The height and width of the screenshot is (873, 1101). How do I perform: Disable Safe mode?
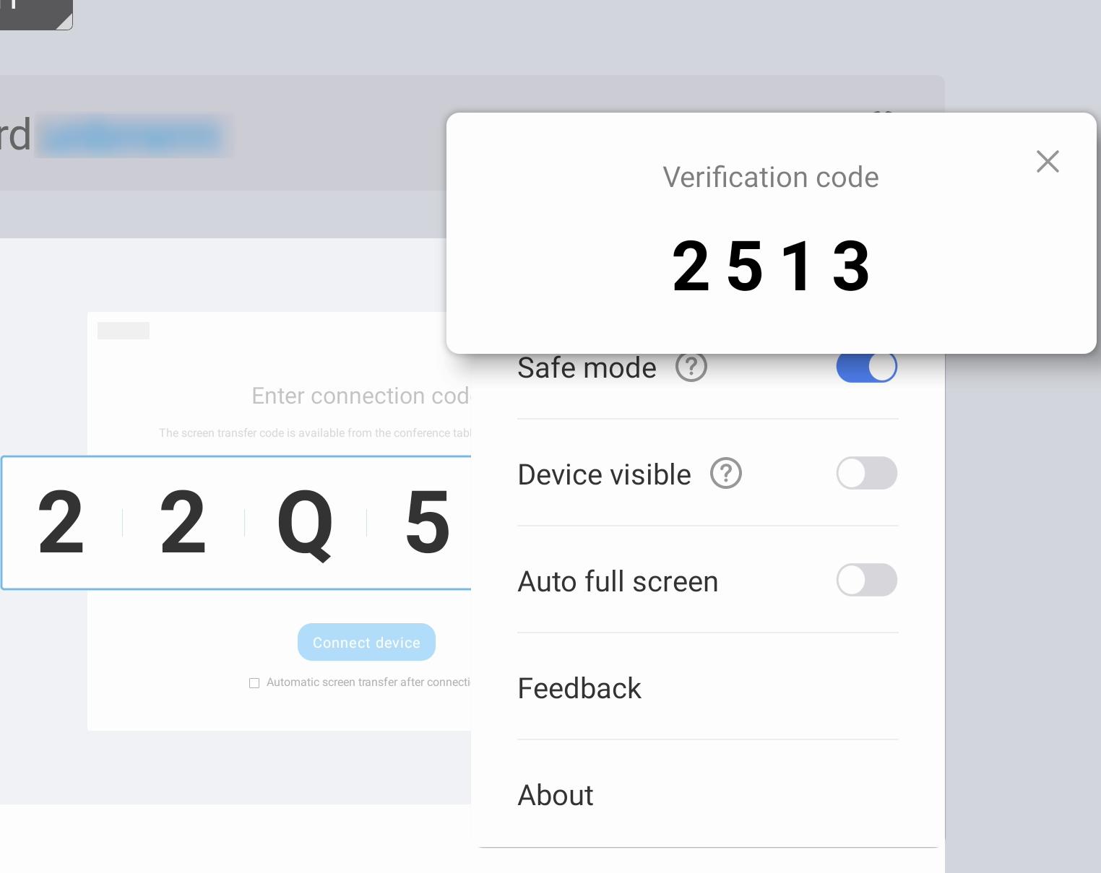coord(867,367)
